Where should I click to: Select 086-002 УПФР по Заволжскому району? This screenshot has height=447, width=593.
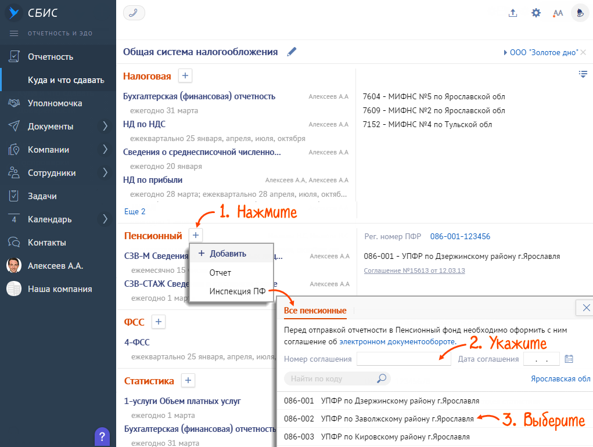[379, 419]
